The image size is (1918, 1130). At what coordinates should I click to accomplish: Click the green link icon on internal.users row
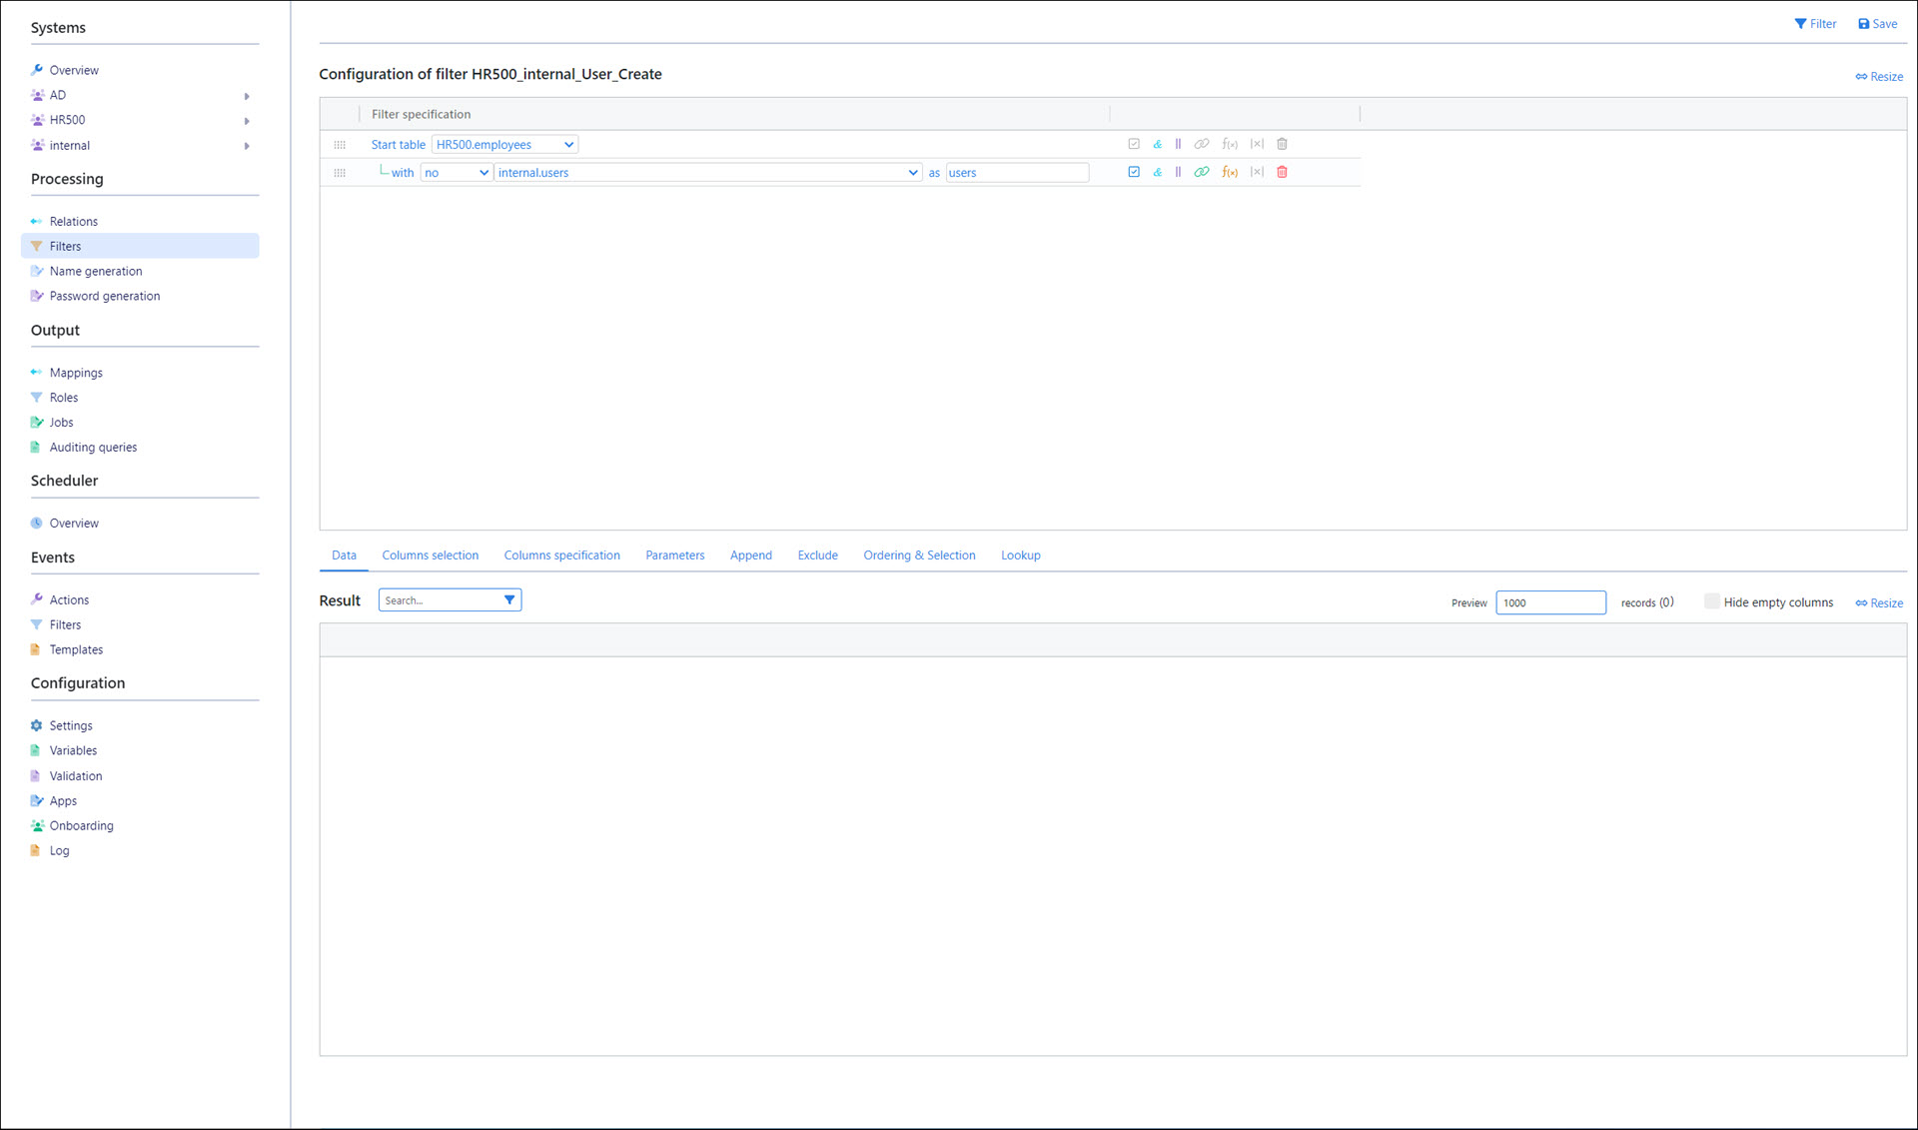coord(1202,172)
